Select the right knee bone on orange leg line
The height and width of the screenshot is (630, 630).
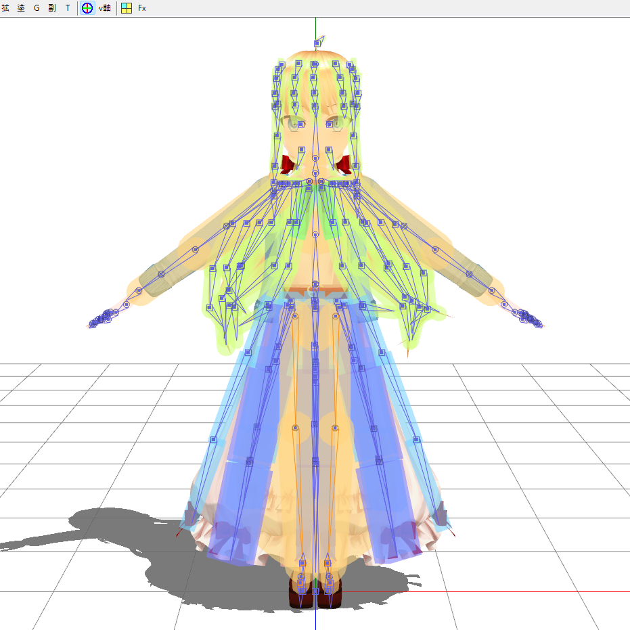pyautogui.click(x=335, y=428)
